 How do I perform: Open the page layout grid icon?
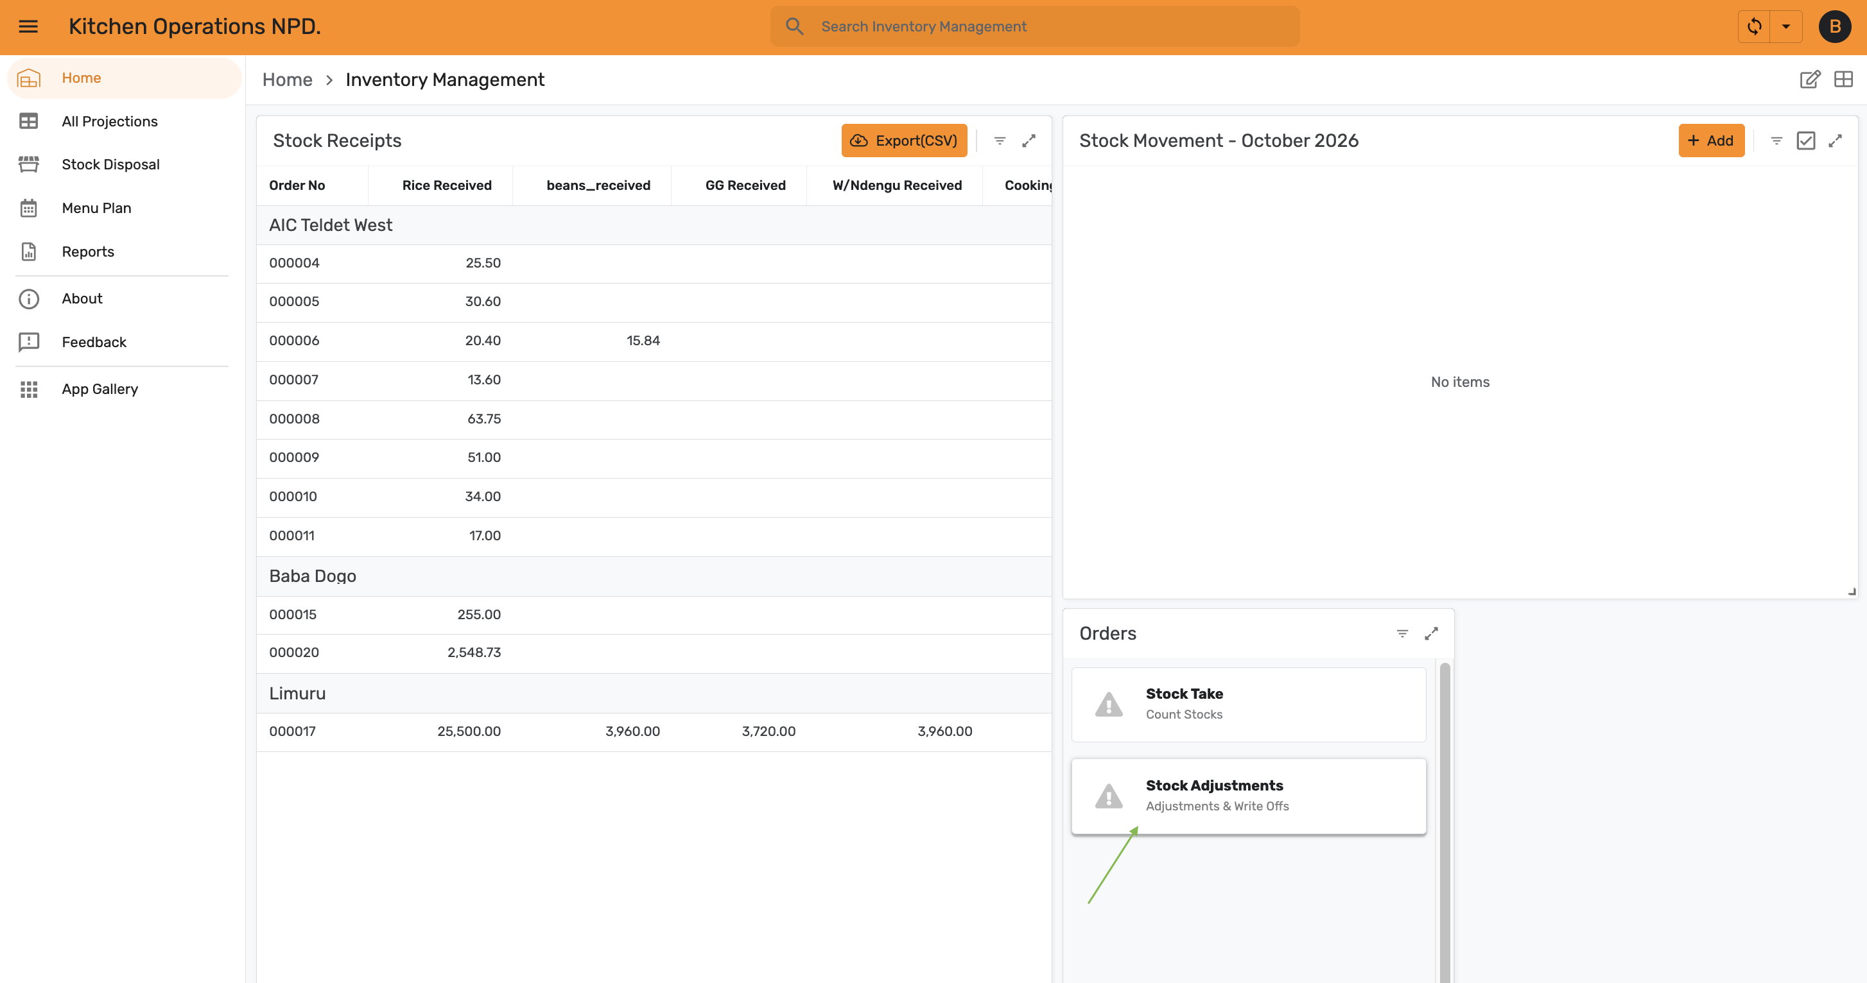click(1843, 80)
